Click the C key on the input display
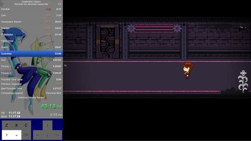This screenshot has width=251, height=141. coord(26,125)
